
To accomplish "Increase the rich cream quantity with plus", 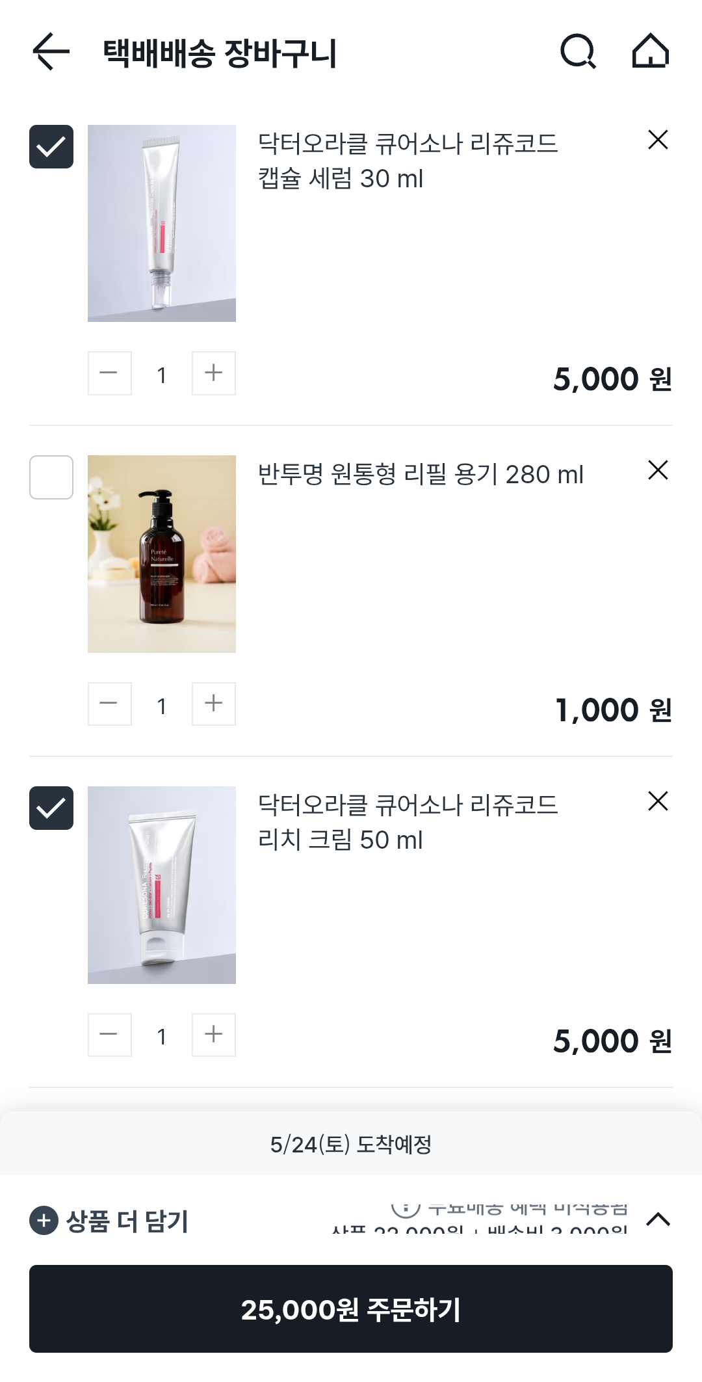I will (213, 1035).
